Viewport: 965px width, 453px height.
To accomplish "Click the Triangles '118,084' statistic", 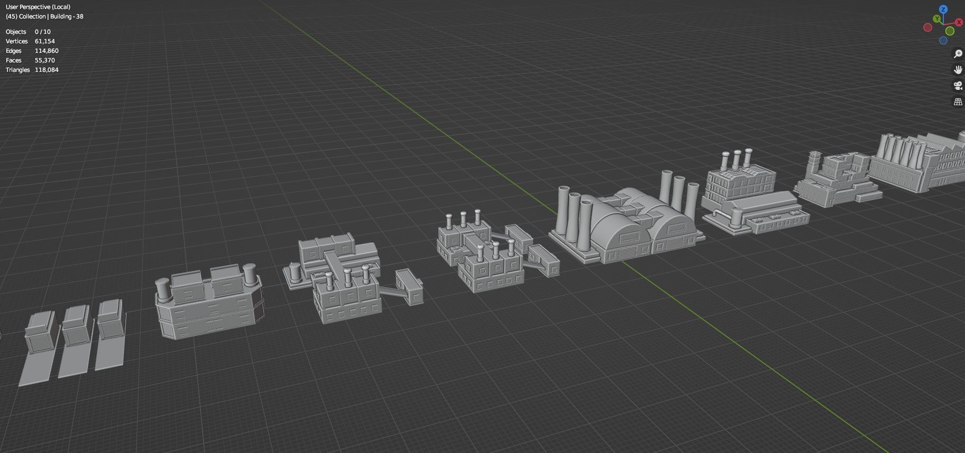I will pyautogui.click(x=47, y=70).
